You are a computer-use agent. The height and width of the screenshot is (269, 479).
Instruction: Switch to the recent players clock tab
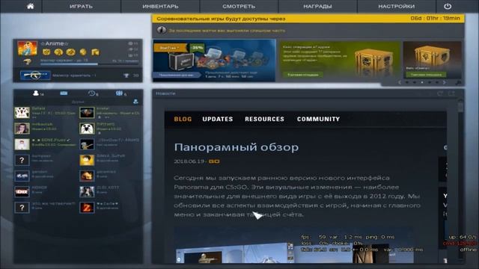click(91, 93)
